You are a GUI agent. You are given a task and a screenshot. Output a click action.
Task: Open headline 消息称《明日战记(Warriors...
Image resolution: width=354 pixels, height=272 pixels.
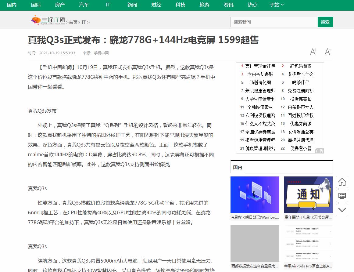pyautogui.click(x=255, y=217)
